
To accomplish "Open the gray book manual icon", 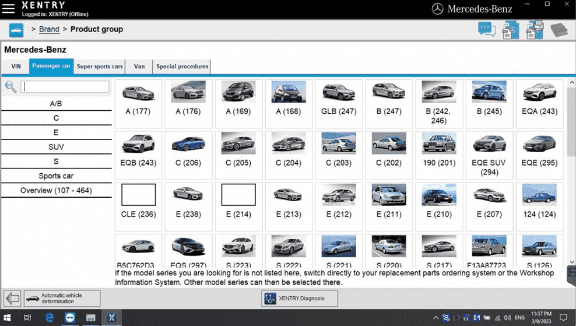I will tap(559, 30).
